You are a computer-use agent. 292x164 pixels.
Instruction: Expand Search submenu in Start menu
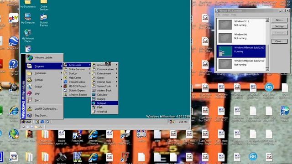pyautogui.click(x=45, y=87)
